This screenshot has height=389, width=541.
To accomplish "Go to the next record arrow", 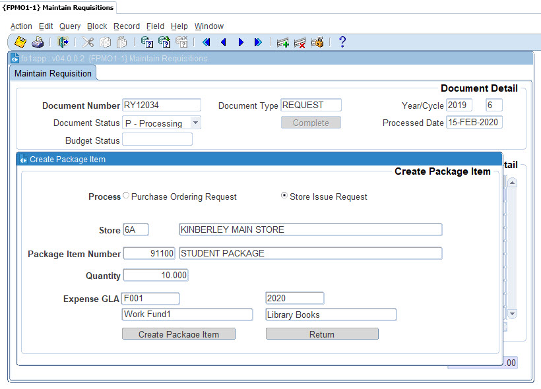I will pyautogui.click(x=241, y=42).
